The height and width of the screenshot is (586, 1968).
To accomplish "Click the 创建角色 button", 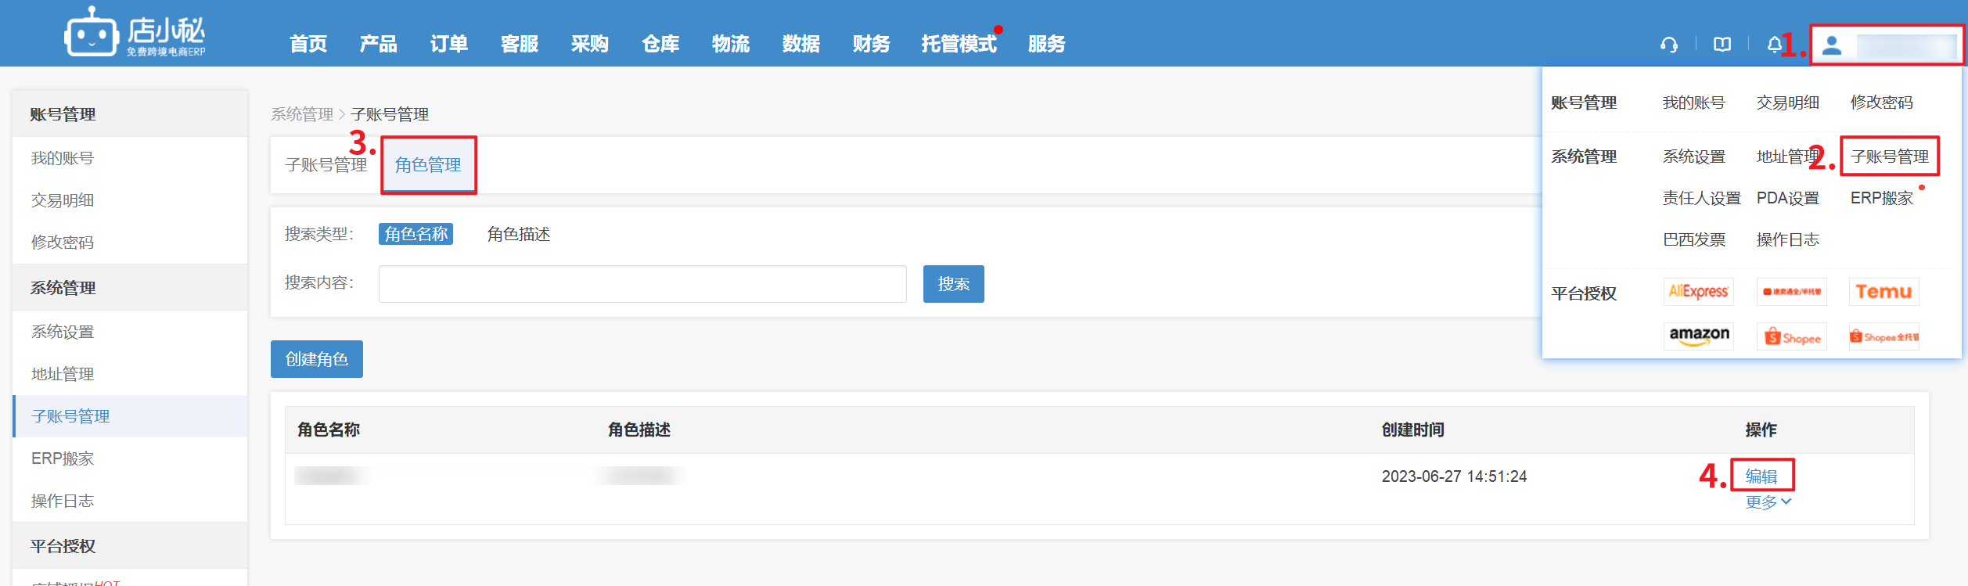I will click(x=317, y=359).
